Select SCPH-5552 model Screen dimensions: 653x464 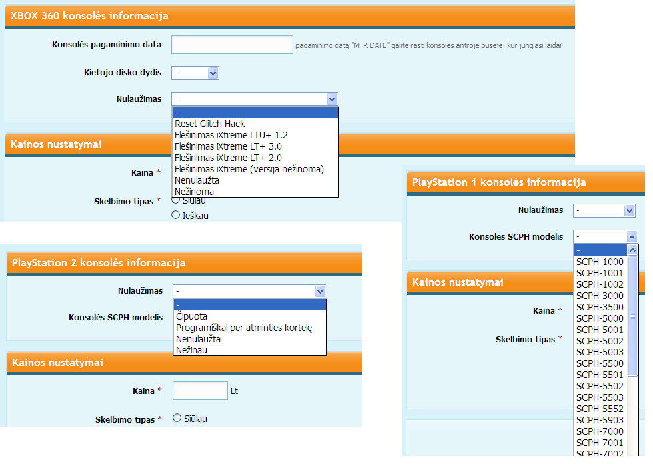tap(600, 409)
